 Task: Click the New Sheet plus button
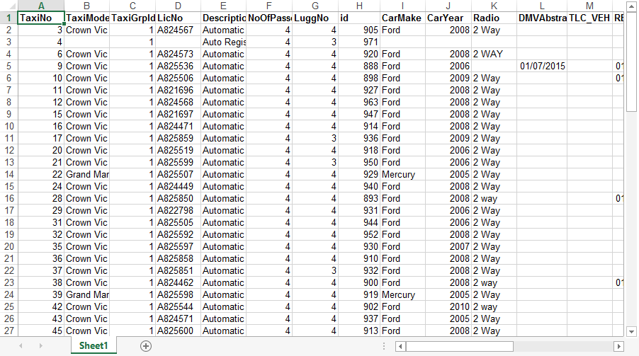pos(146,346)
